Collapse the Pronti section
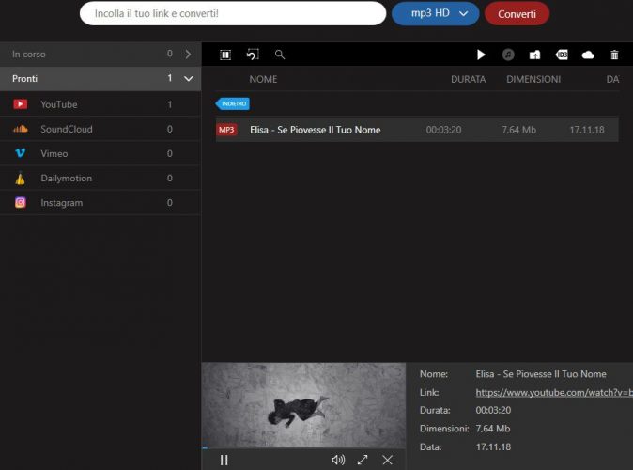The height and width of the screenshot is (470, 633). coord(188,79)
